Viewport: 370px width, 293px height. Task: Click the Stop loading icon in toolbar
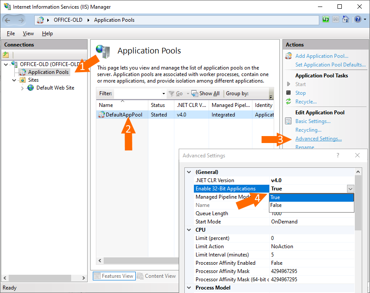tap(336, 20)
